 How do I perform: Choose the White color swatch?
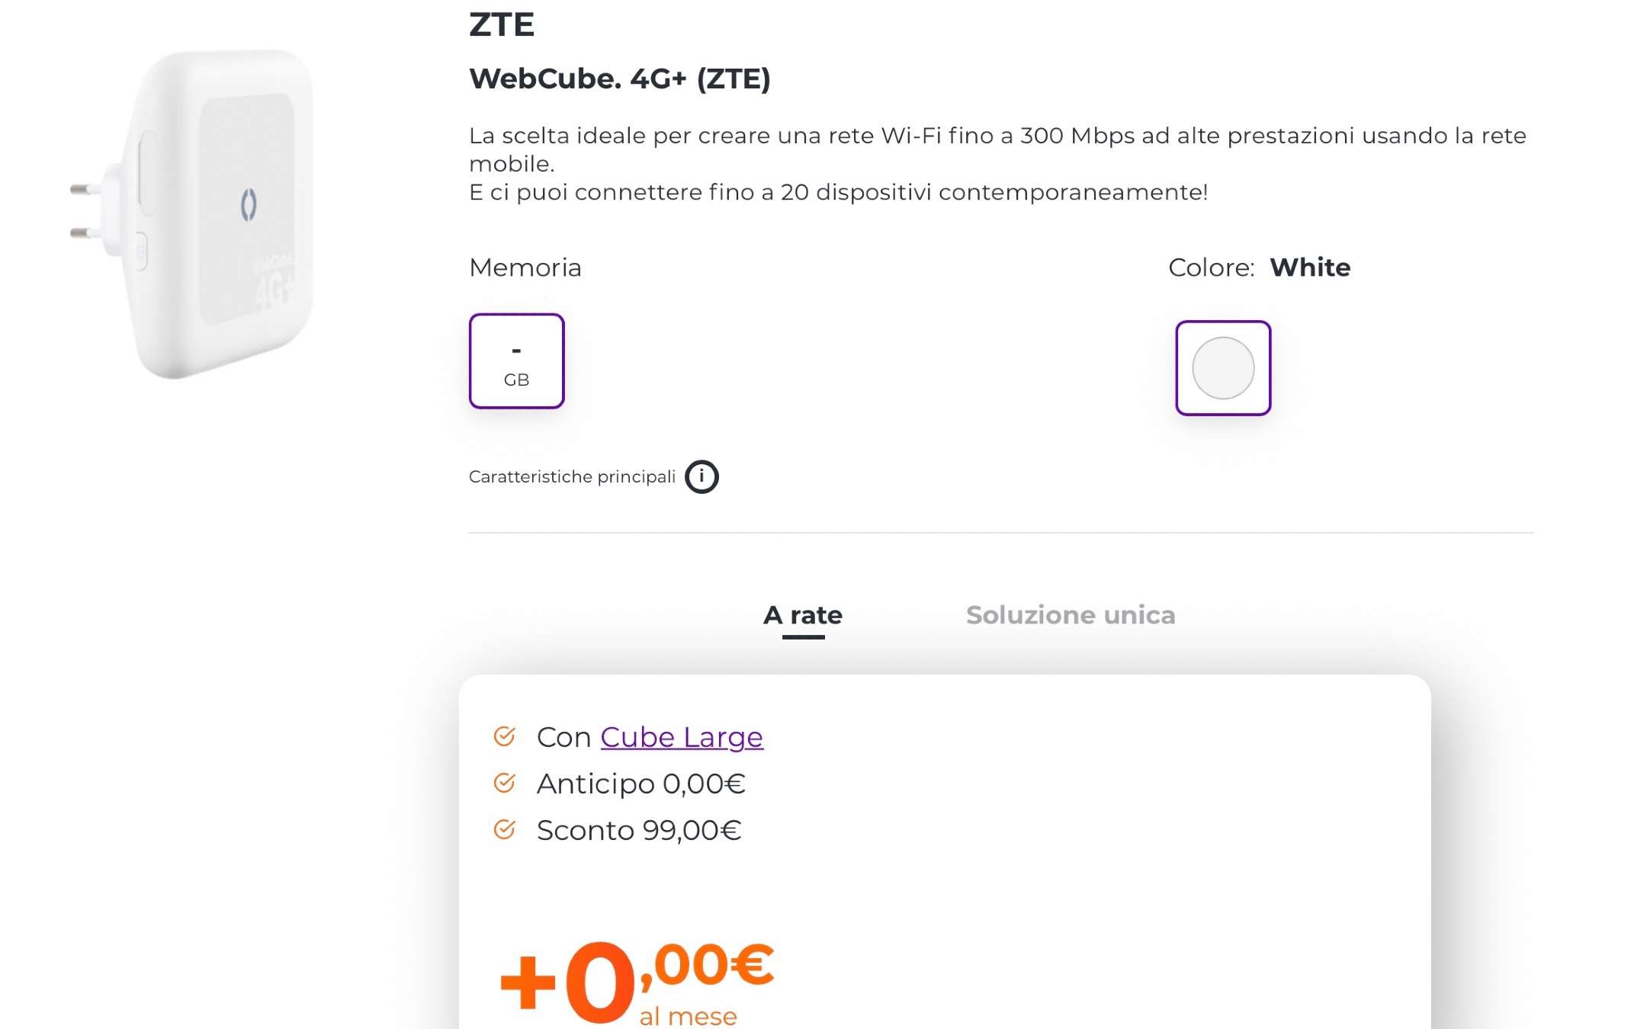[1222, 368]
